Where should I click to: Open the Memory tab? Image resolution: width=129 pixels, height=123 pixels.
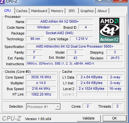pyautogui.click(x=57, y=11)
